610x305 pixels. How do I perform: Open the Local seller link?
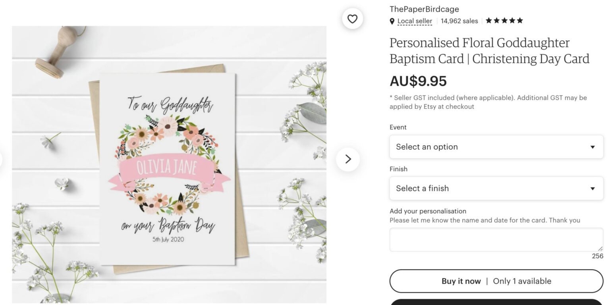415,21
